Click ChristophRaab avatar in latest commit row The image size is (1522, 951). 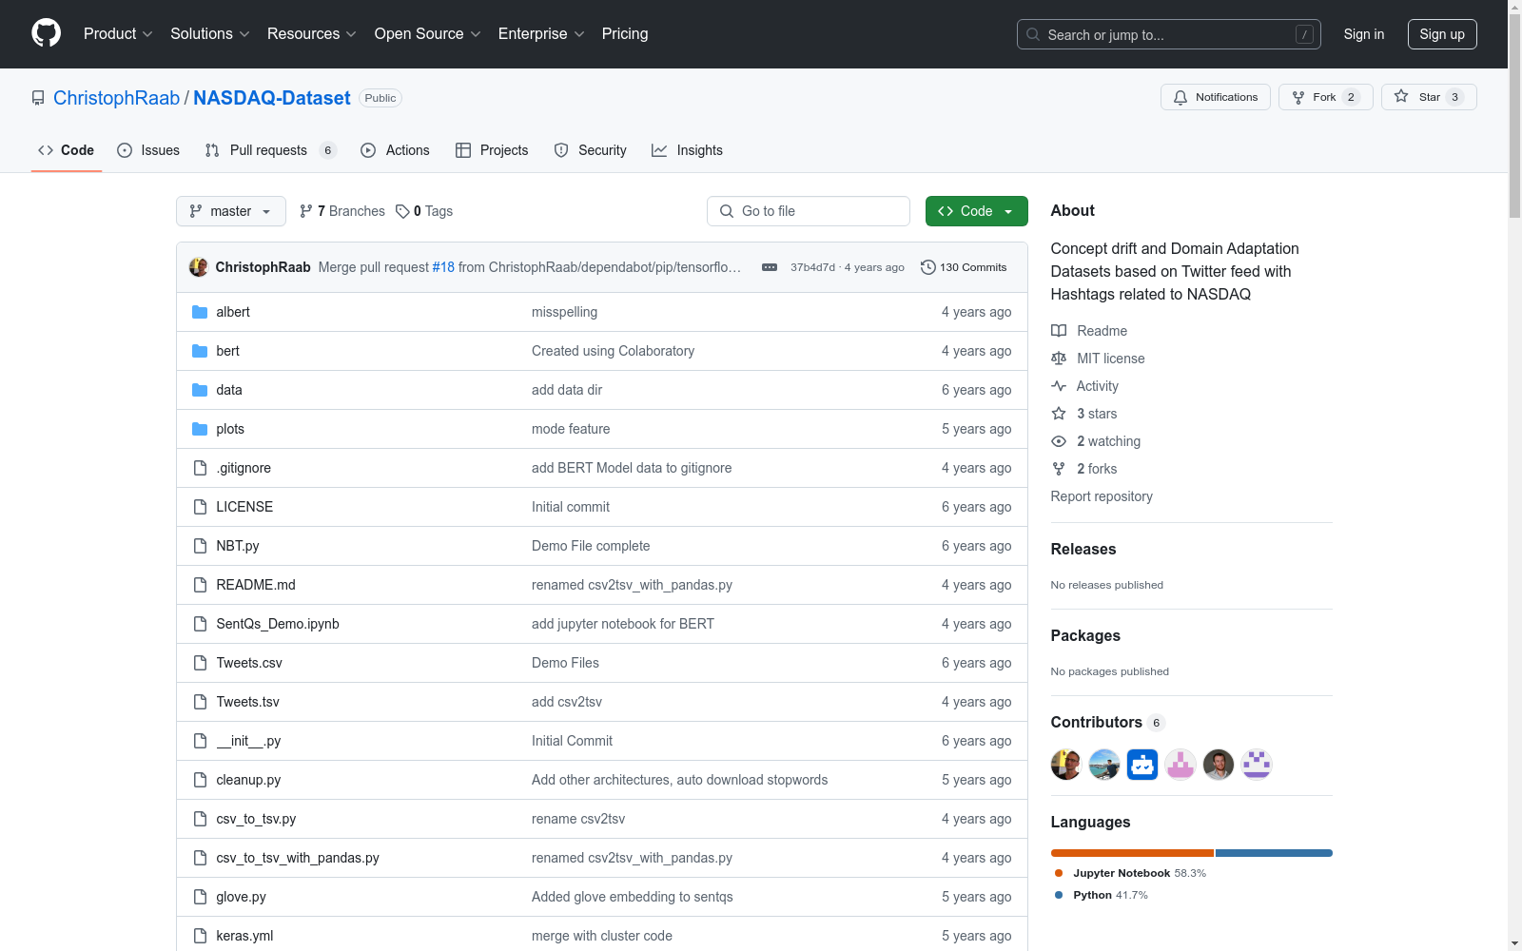199,267
